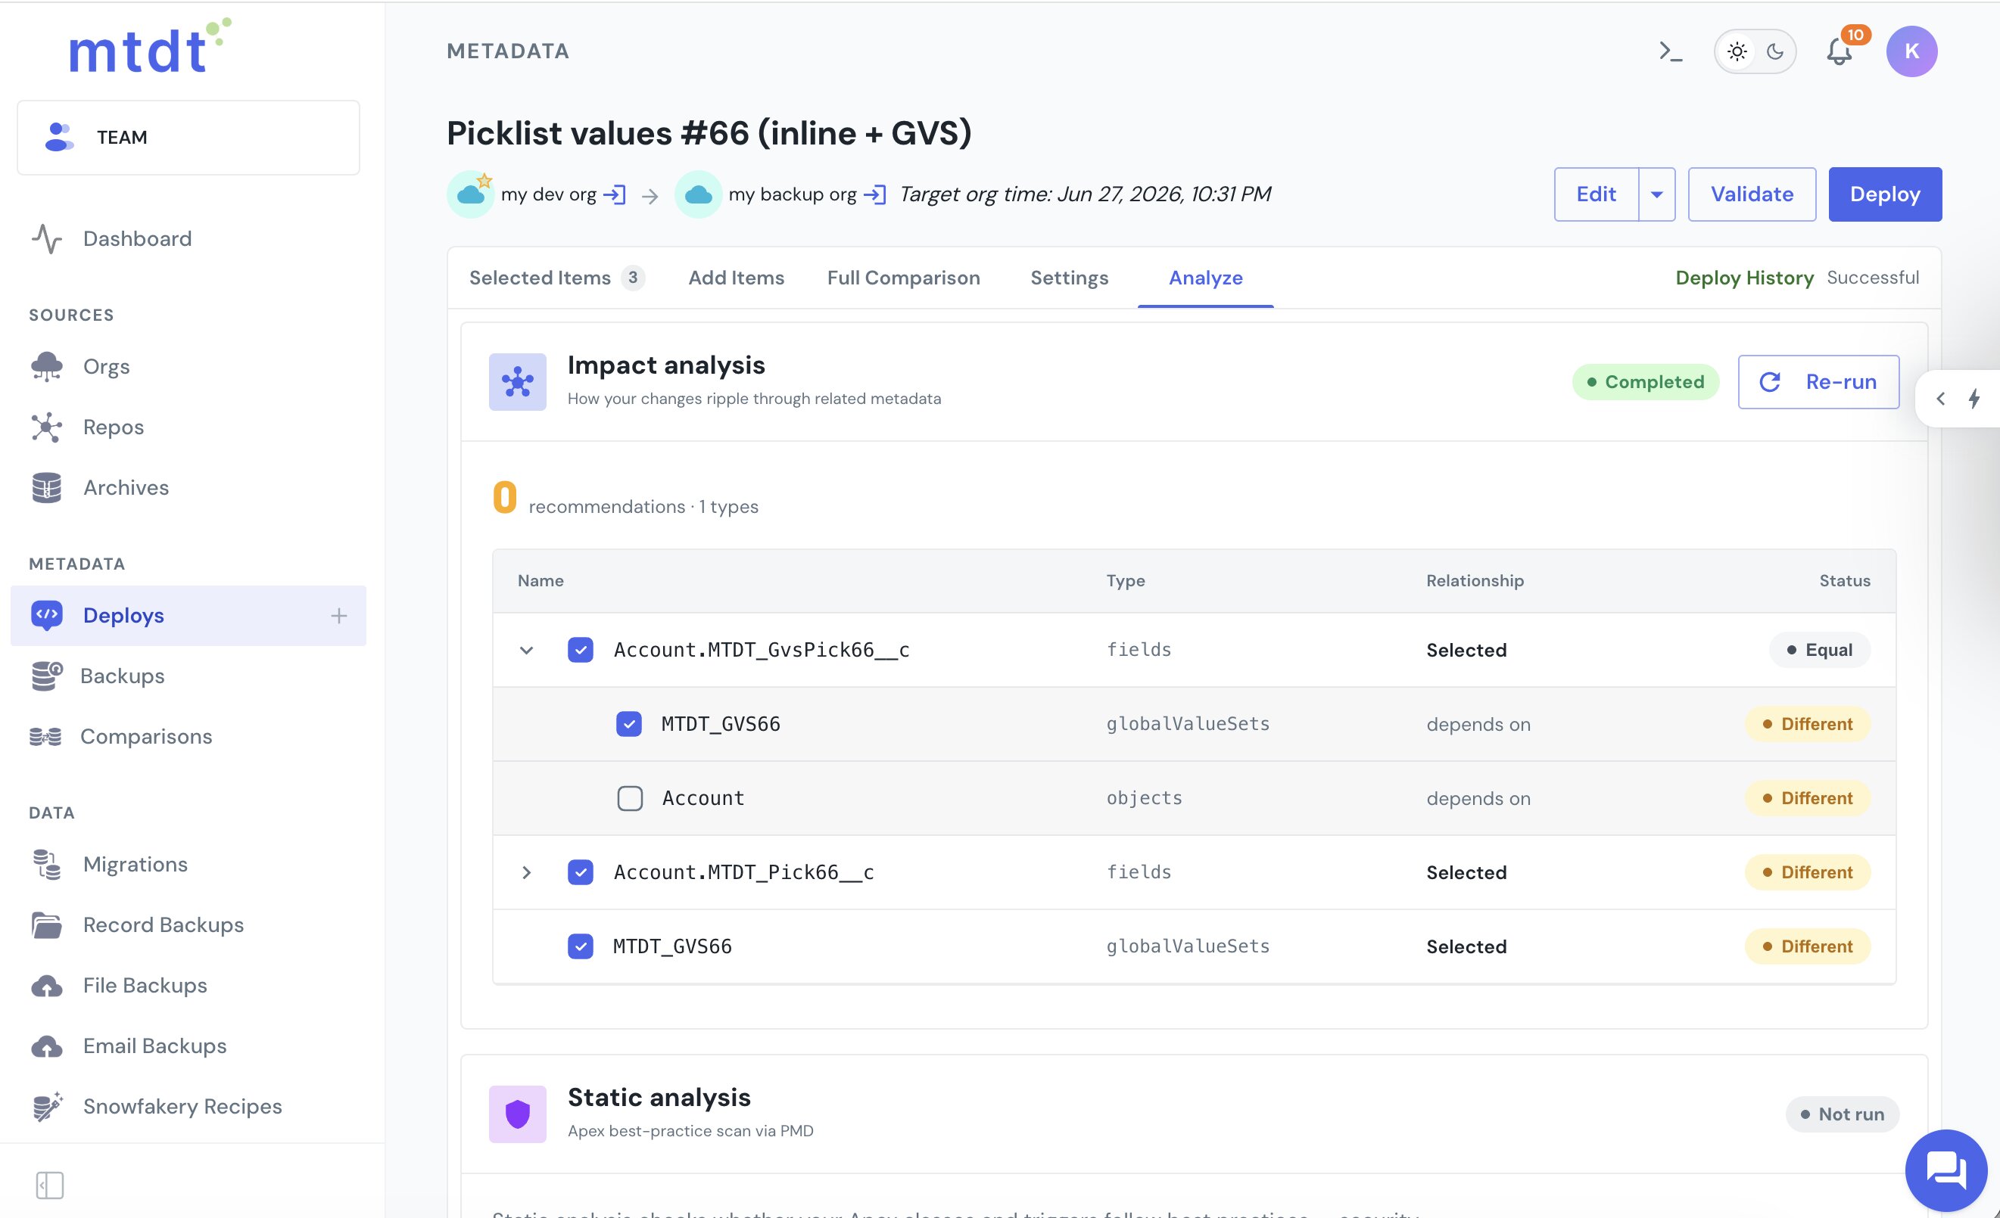
Task: Switch to dark mode moon icon
Action: pos(1775,52)
